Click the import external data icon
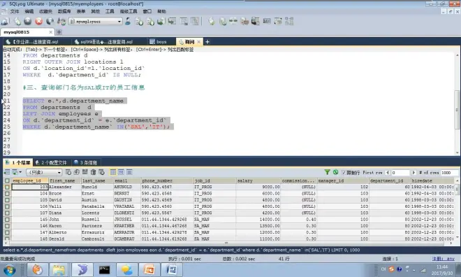The image size is (461, 277). pos(139,21)
